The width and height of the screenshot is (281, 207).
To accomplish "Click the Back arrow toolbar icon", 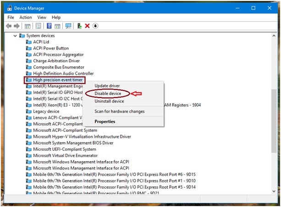I will pyautogui.click(x=9, y=26).
